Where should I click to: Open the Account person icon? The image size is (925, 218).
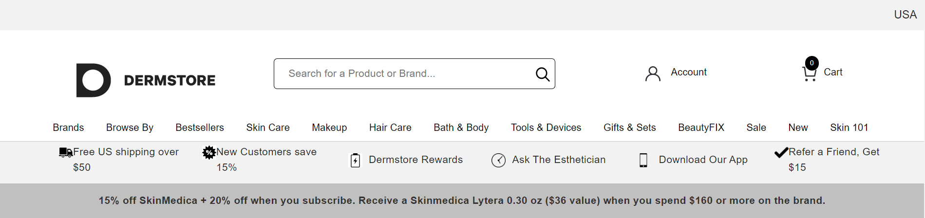click(653, 73)
